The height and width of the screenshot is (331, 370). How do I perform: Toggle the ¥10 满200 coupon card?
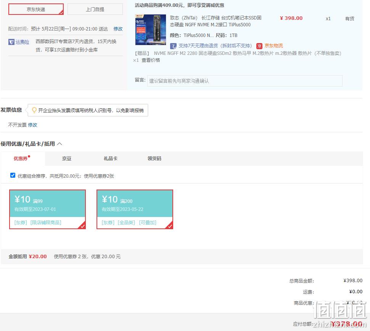coord(135,209)
